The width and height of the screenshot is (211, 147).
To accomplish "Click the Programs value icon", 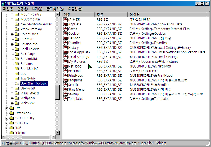I will click(65, 80).
